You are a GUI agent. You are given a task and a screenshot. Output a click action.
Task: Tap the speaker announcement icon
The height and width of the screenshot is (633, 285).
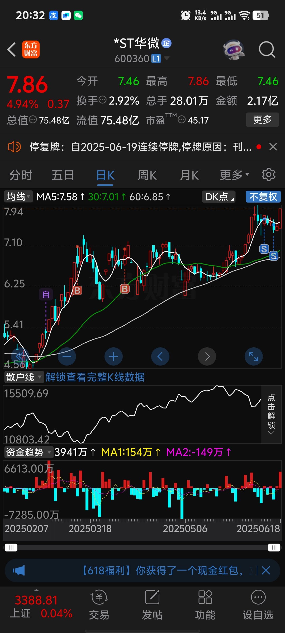[x=15, y=147]
